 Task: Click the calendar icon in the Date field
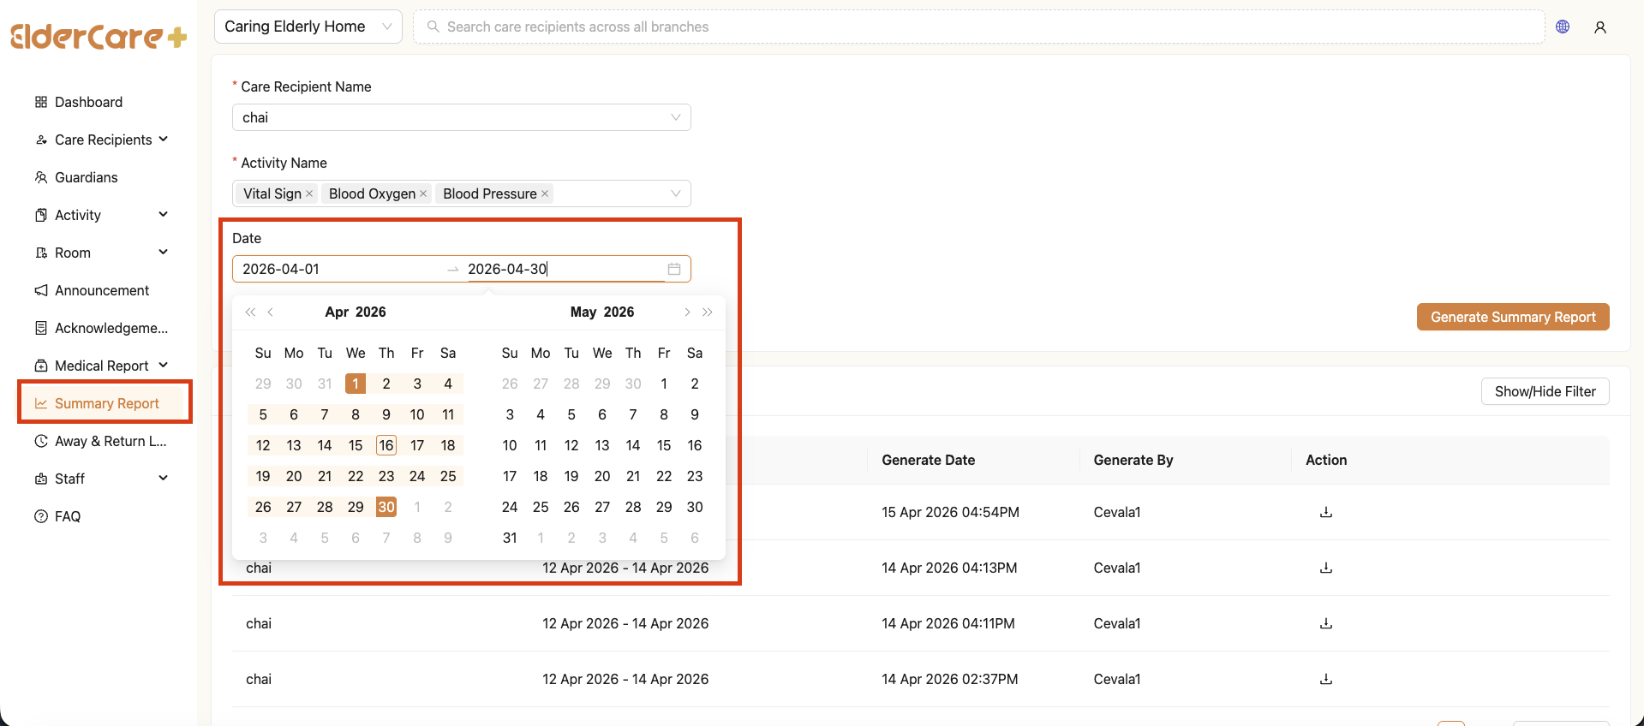674,269
